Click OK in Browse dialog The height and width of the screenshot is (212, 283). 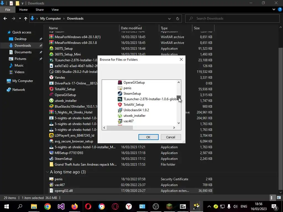coord(148,137)
